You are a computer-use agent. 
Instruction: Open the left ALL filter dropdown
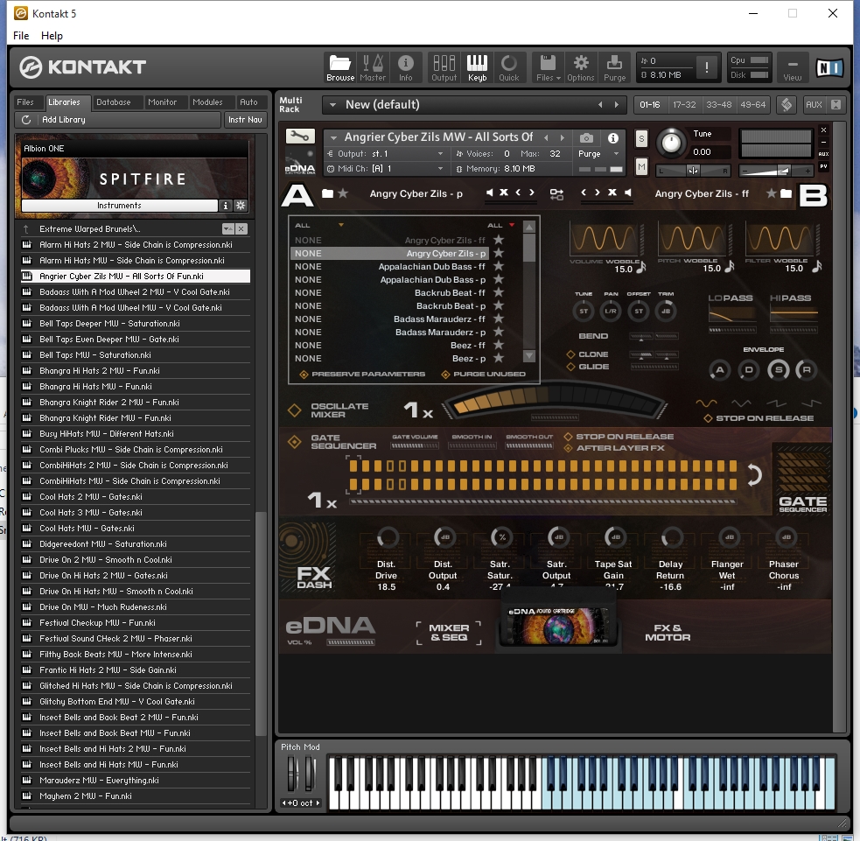tap(340, 225)
